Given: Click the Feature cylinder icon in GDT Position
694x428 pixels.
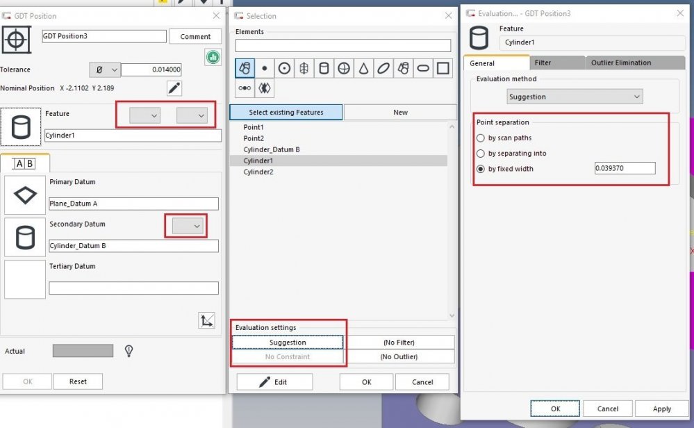Looking at the screenshot, I should point(21,126).
